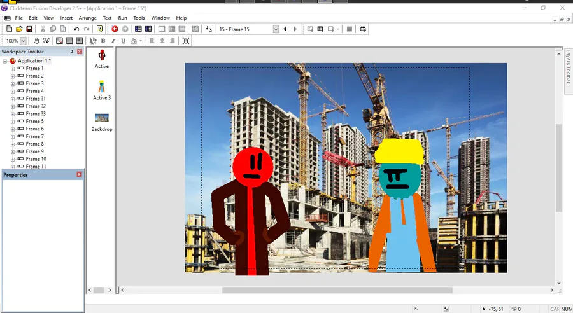Redo the last action

tap(86, 29)
